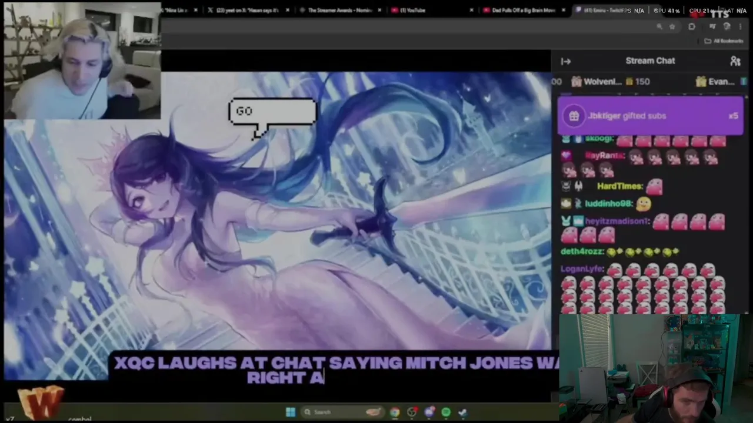Viewport: 753px width, 423px height.
Task: Open Chrome three-dot menu
Action: [741, 26]
